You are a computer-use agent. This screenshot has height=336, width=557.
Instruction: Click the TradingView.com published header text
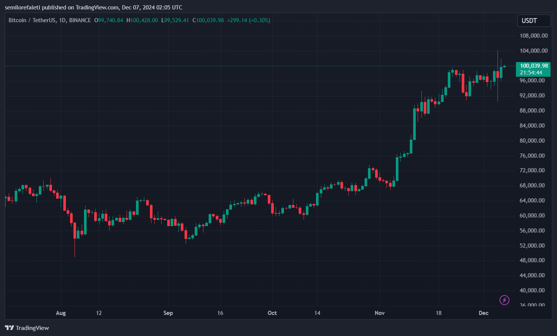pos(93,7)
